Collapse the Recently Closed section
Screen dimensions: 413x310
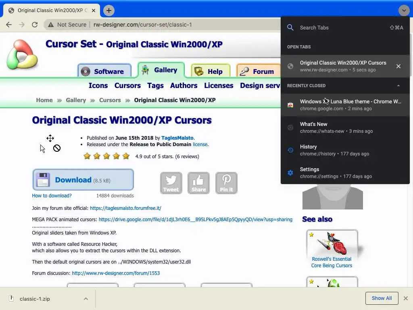[398, 86]
